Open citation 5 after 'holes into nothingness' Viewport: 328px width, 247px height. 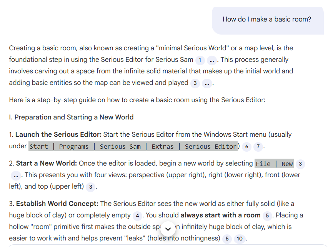point(227,239)
